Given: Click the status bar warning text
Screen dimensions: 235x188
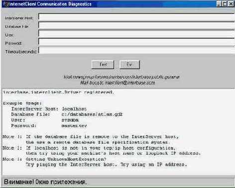Looking at the screenshot, I should [45, 182].
